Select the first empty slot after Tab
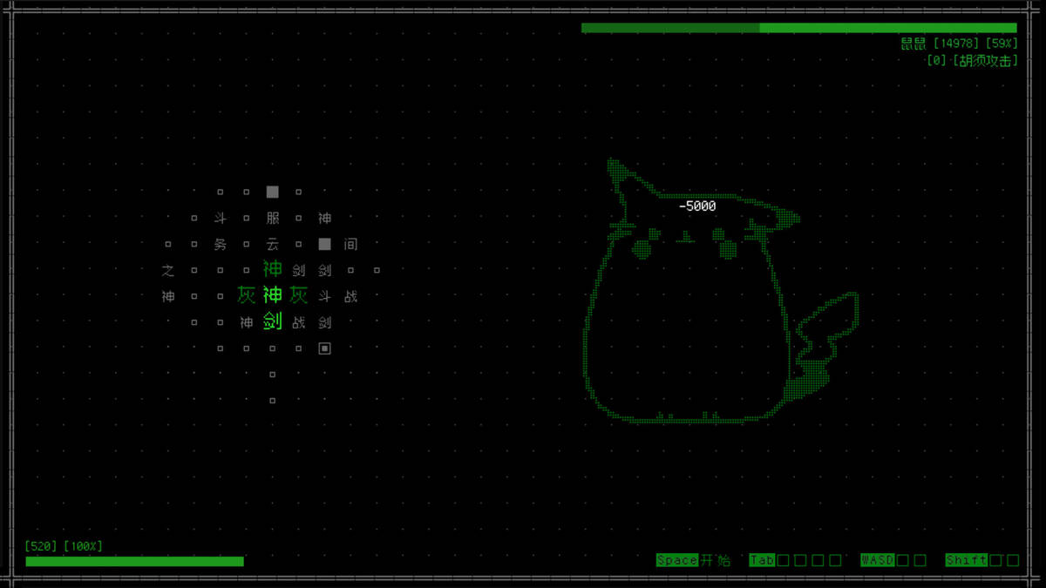Image resolution: width=1046 pixels, height=588 pixels. point(784,560)
